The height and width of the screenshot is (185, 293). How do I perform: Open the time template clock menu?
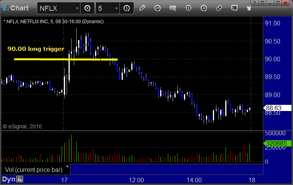[127, 8]
